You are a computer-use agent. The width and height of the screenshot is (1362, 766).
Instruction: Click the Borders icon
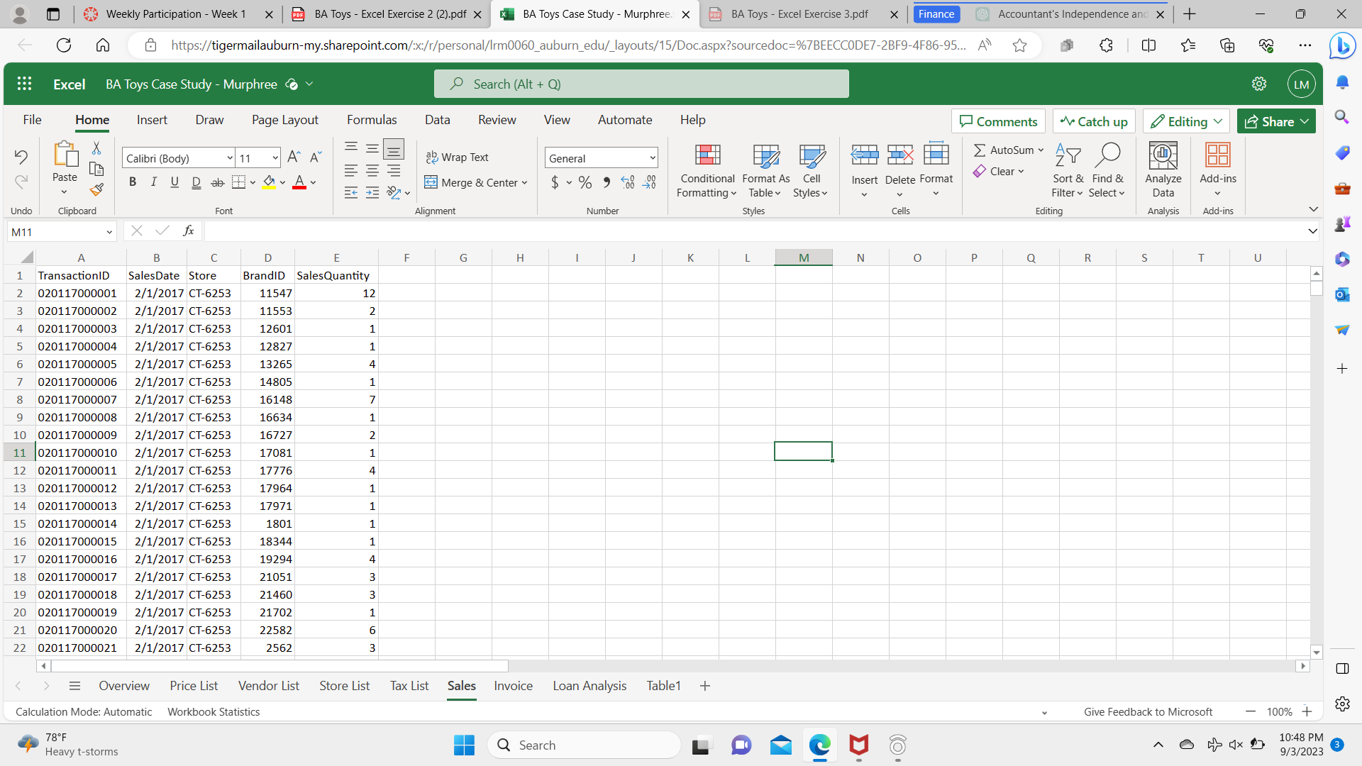238,183
